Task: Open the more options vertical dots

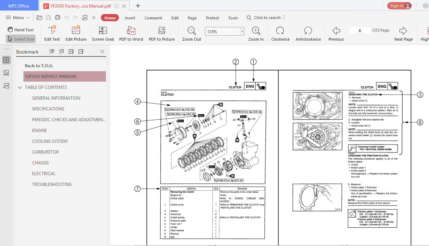Action: pos(284,18)
